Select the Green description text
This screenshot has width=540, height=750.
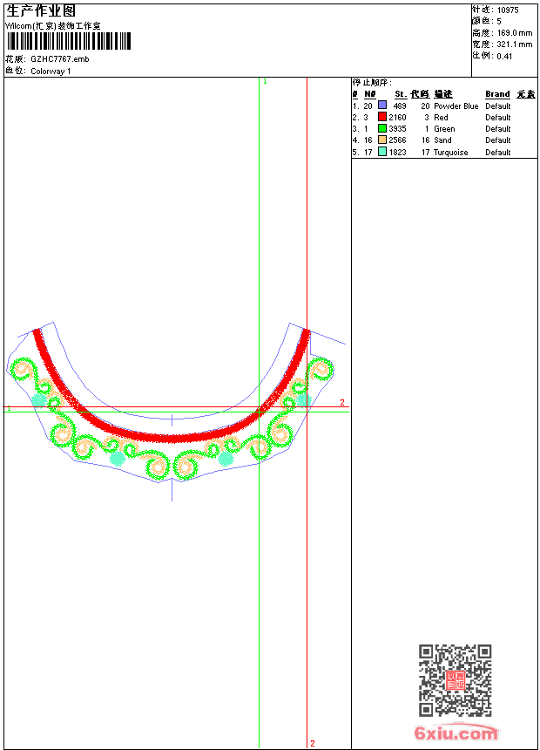tap(444, 129)
